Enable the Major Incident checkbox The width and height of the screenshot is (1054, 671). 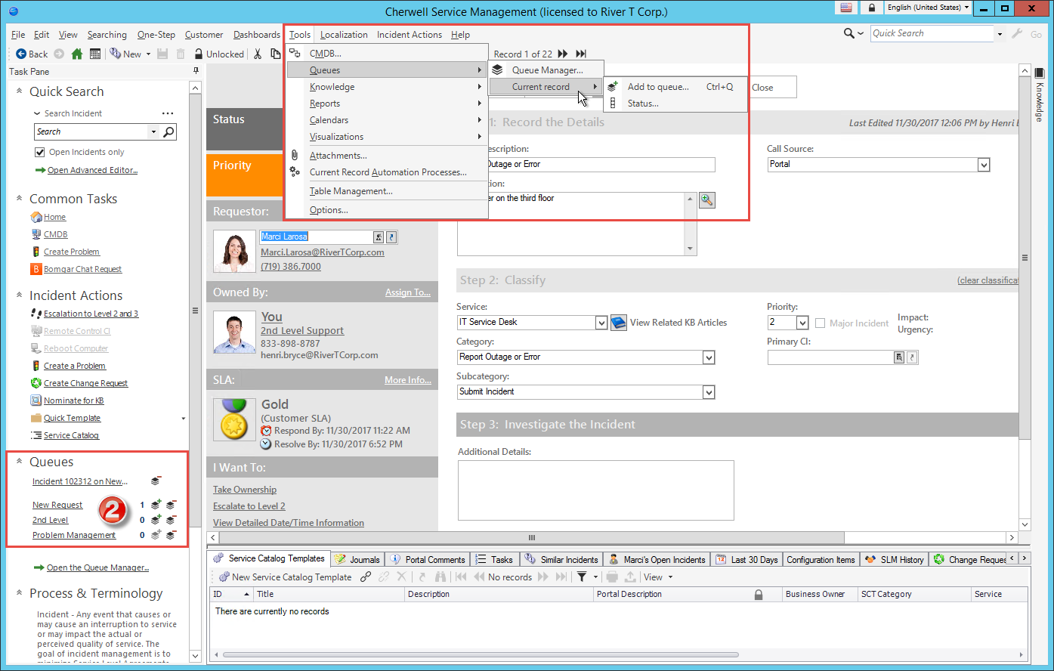(x=821, y=323)
